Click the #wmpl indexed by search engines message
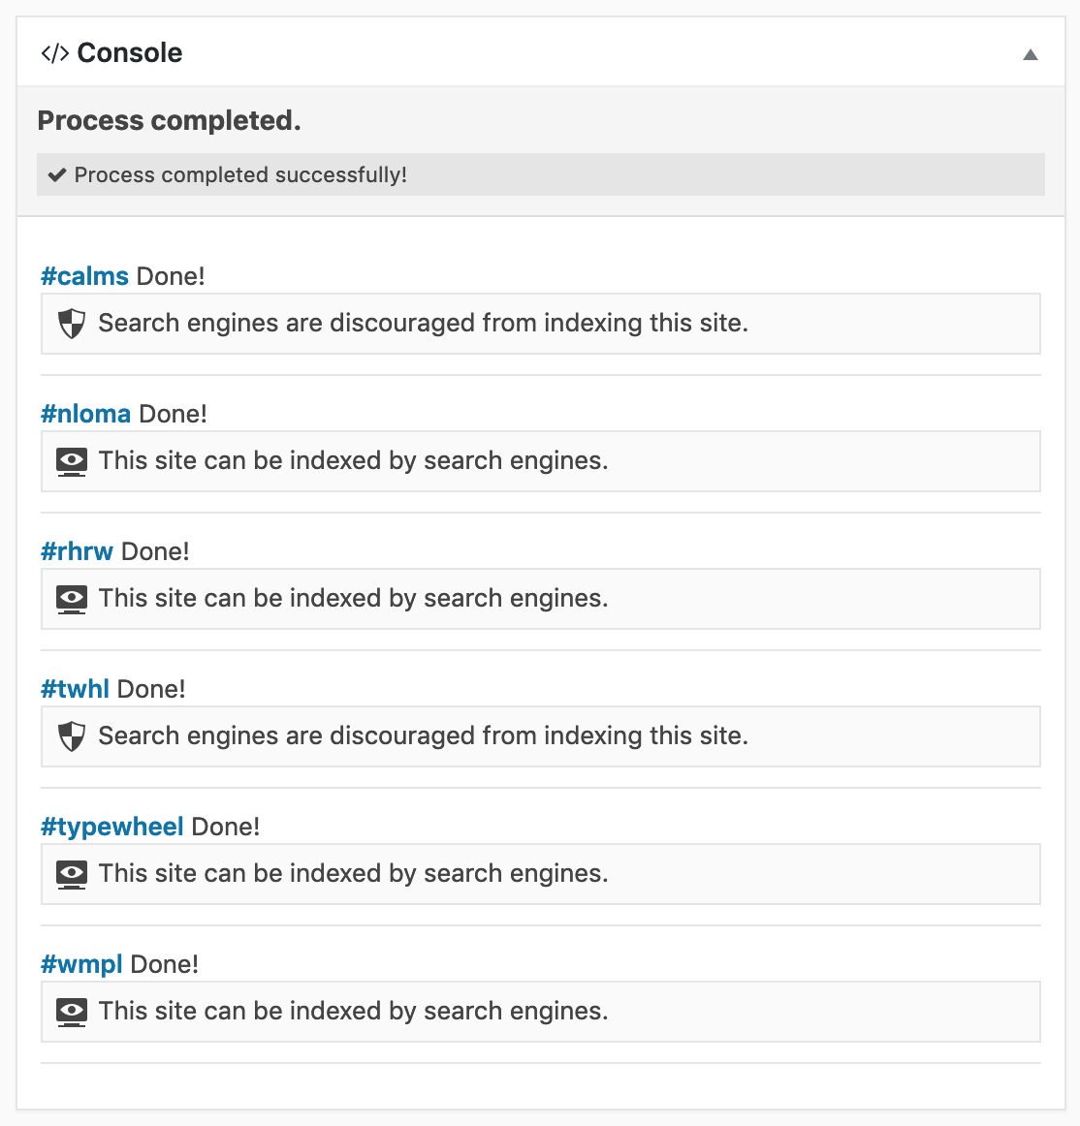1080x1126 pixels. click(x=354, y=1011)
